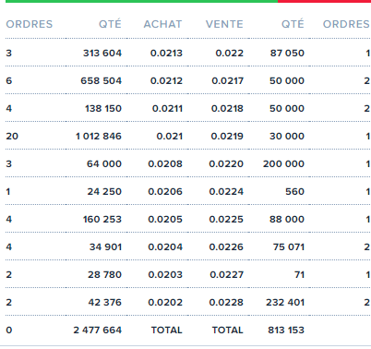Click the ACHAT column header
The height and width of the screenshot is (349, 371).
tap(162, 24)
